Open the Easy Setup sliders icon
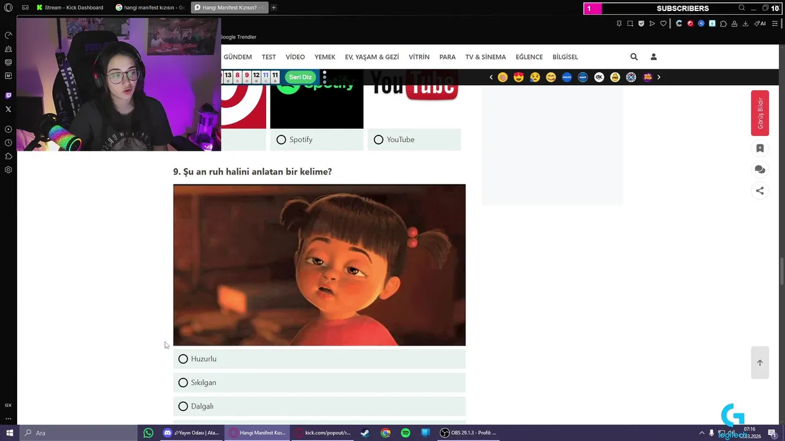The width and height of the screenshot is (785, 441). (776, 23)
